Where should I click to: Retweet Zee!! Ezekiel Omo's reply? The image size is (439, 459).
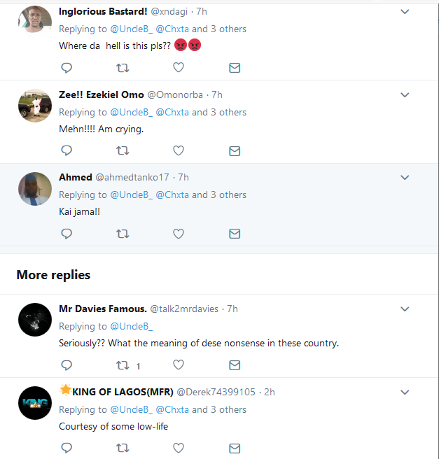(123, 150)
